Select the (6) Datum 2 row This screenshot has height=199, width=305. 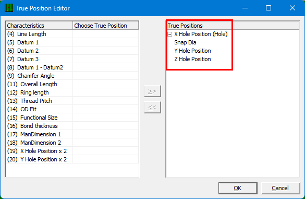pos(72,51)
